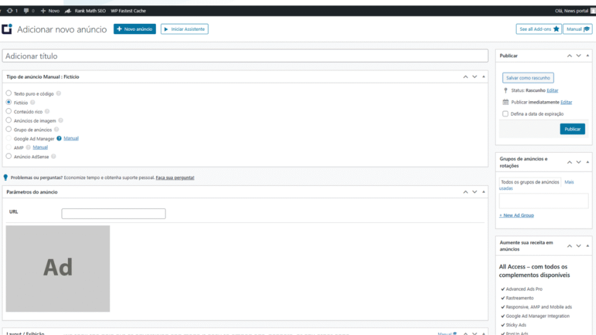Open Olá, News portal account menu
Screen dimensions: 596x335
(x=574, y=10)
